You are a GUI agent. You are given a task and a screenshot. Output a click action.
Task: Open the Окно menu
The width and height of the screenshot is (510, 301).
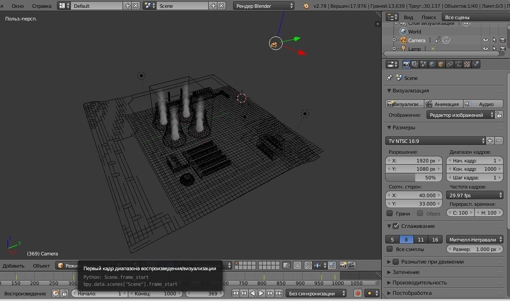pos(17,6)
